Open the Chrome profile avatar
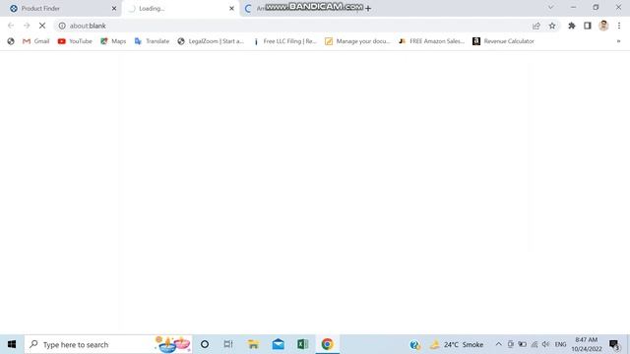The width and height of the screenshot is (630, 354). [x=603, y=26]
